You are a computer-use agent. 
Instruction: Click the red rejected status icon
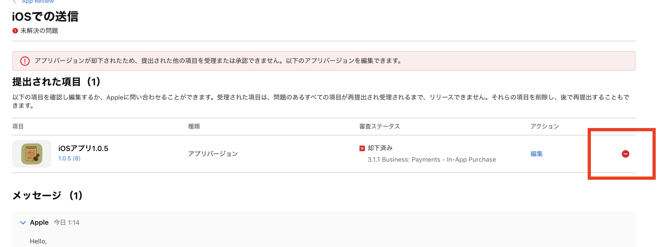[x=362, y=148]
